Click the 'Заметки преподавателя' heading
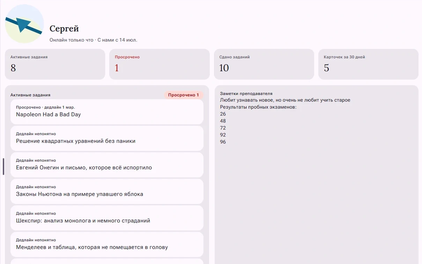The width and height of the screenshot is (422, 264). [x=246, y=94]
